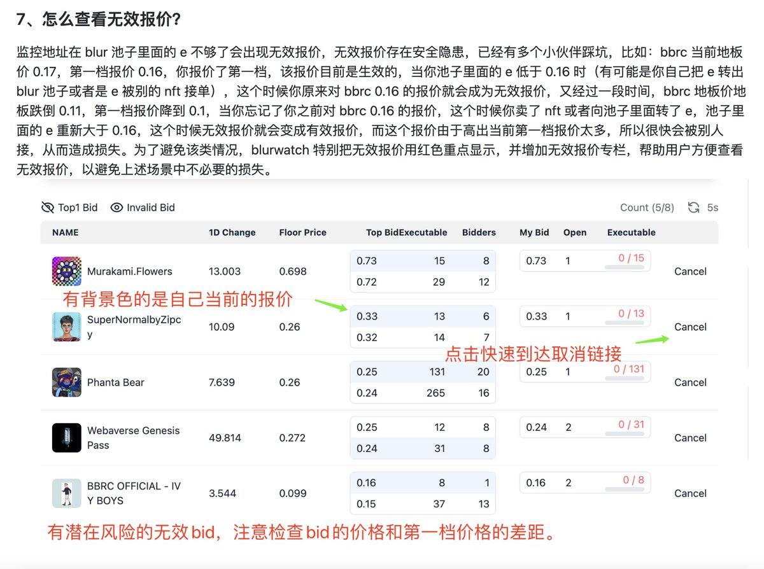This screenshot has height=569, width=764.
Task: Click the 0 / 31 executable count for Webaverse
Action: click(632, 425)
